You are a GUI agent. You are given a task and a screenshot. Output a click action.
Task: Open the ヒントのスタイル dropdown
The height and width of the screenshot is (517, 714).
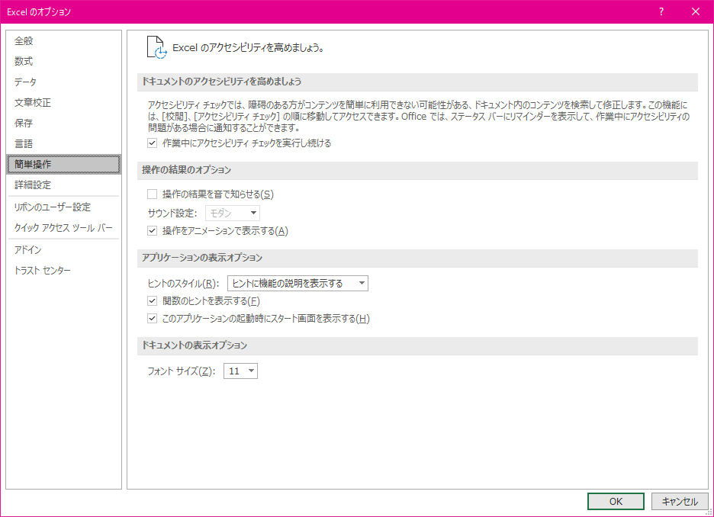click(x=297, y=284)
